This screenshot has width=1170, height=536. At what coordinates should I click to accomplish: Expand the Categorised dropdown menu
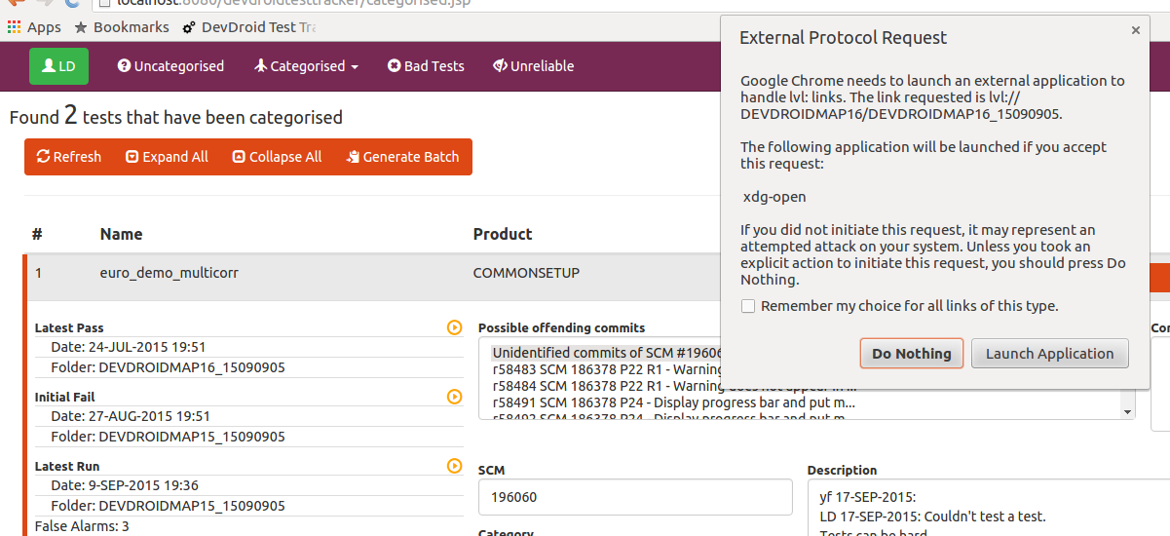pos(306,66)
